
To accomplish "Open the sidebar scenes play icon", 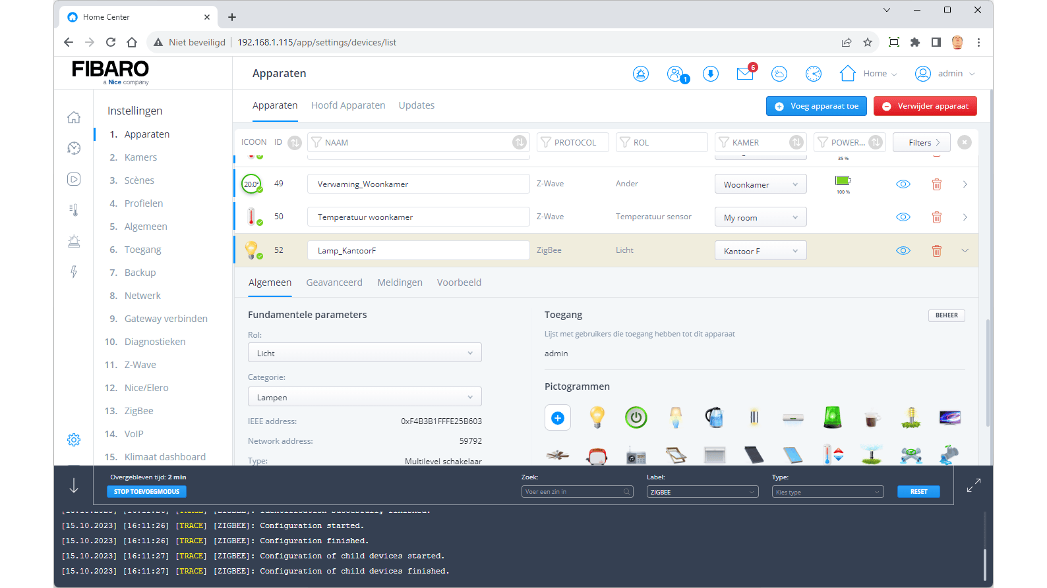I will 74,179.
